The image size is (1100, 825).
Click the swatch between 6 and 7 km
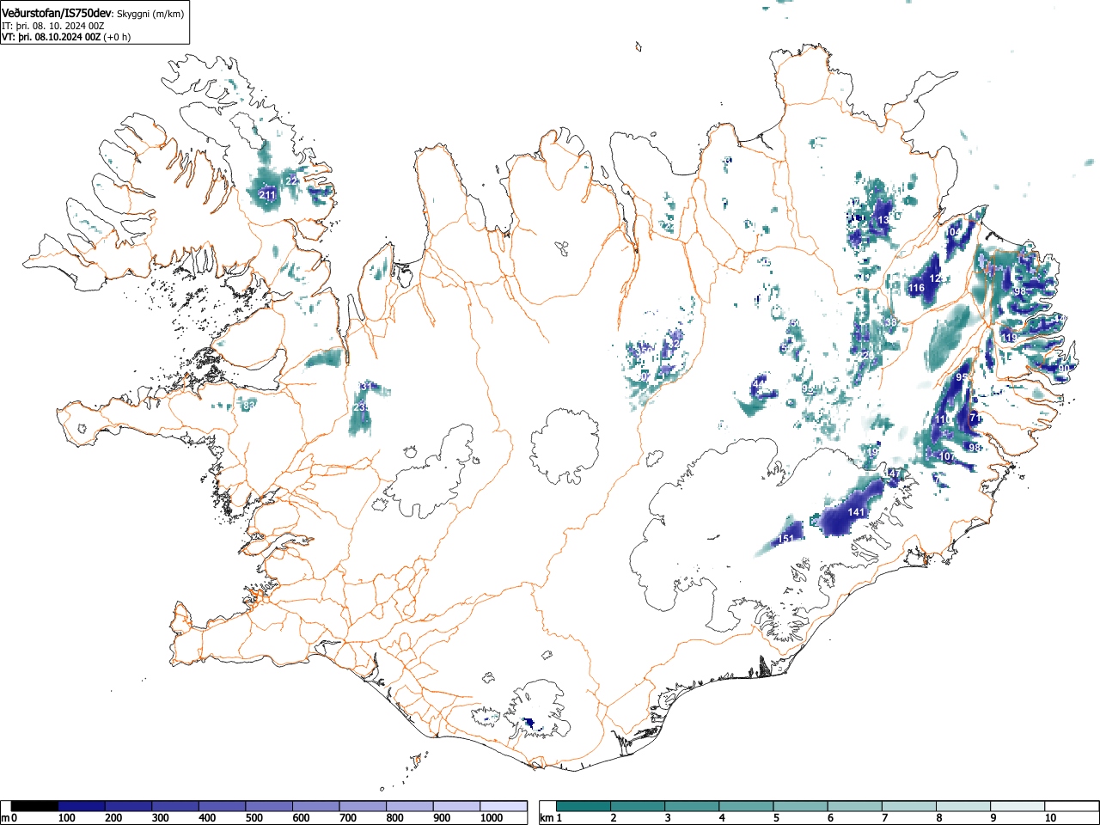(x=855, y=806)
